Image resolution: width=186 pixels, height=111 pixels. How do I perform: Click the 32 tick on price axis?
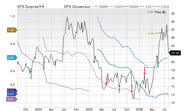pyautogui.click(x=173, y=14)
